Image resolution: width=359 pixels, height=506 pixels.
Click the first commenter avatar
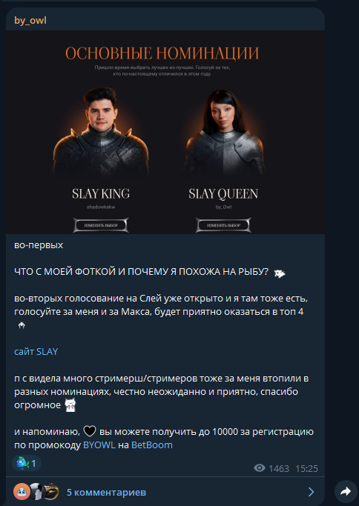coord(22,492)
